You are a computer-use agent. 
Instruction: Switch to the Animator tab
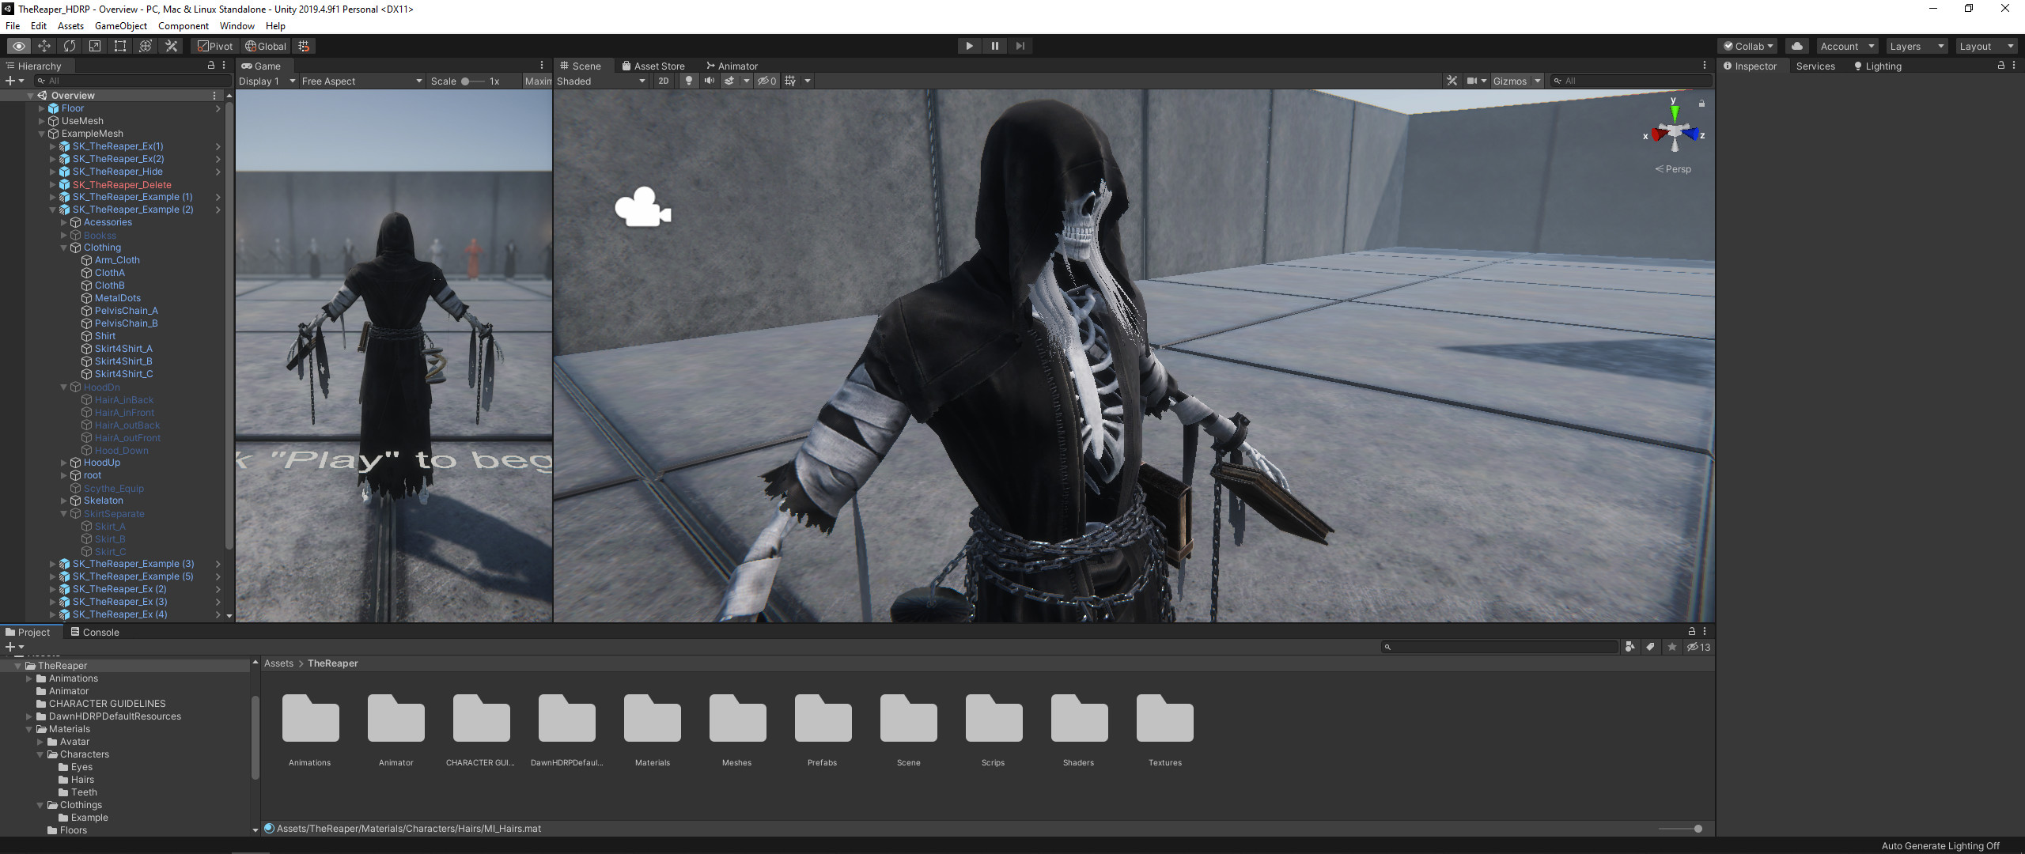(732, 66)
